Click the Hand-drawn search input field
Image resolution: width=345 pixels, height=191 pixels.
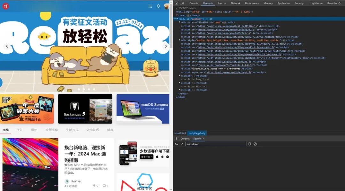pos(215,144)
